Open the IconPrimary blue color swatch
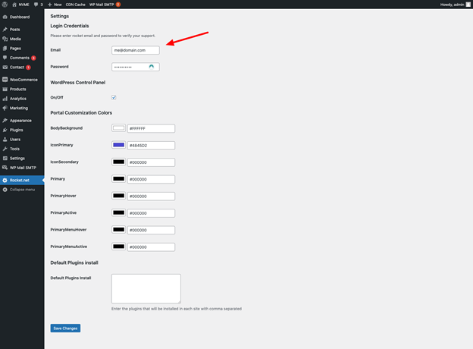The width and height of the screenshot is (473, 349). click(118, 145)
